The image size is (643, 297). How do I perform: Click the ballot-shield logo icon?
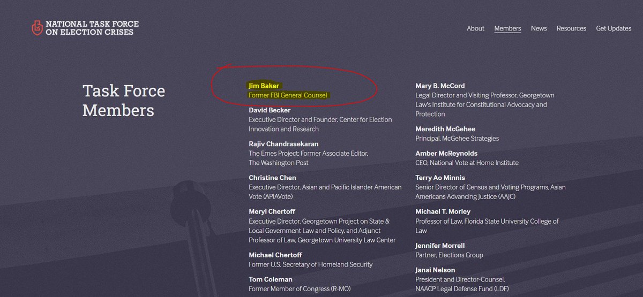pos(37,28)
